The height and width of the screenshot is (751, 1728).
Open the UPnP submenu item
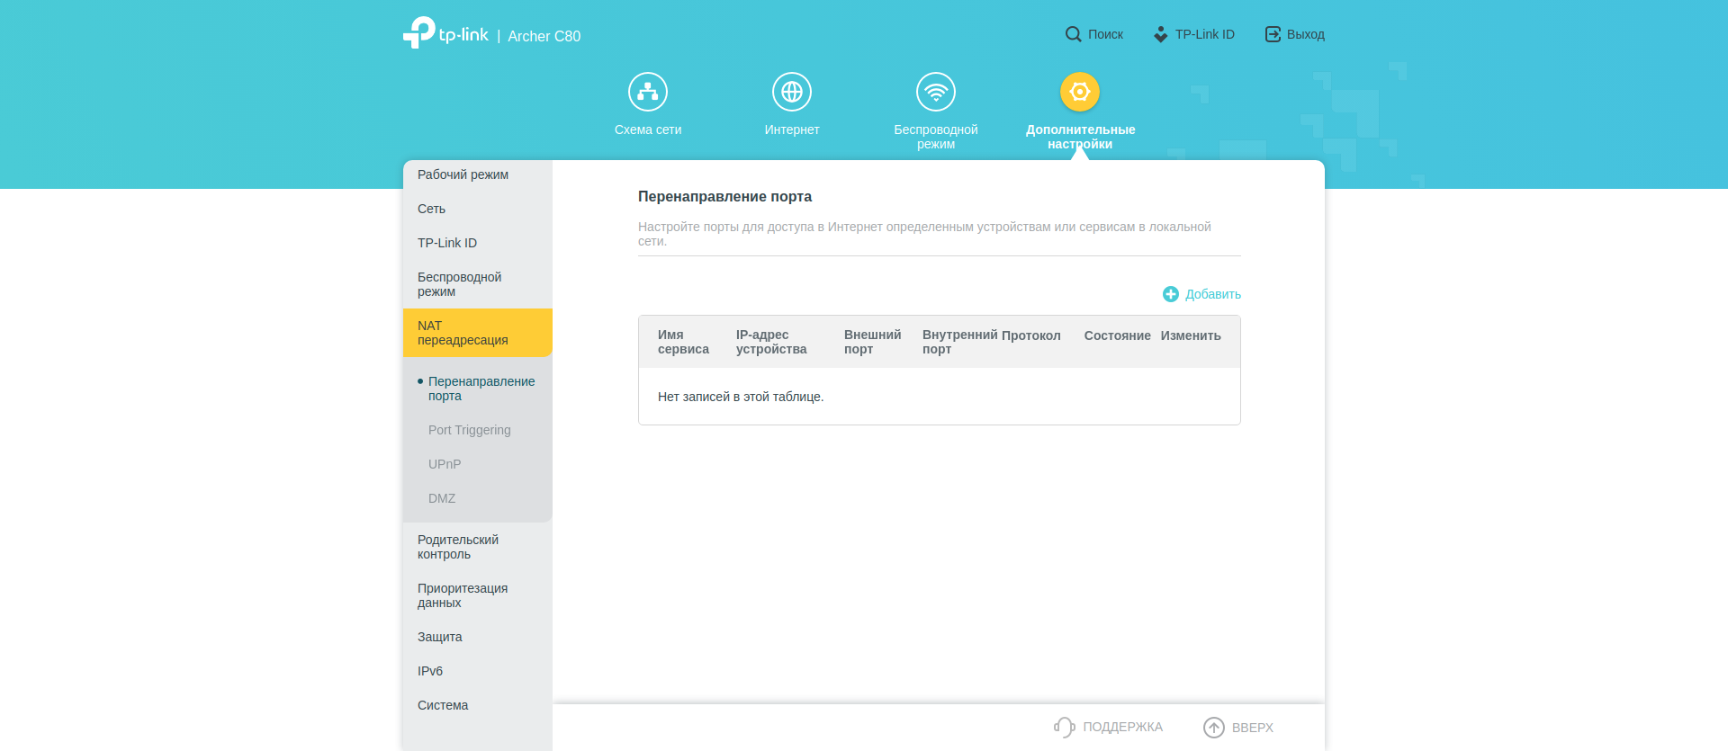445,464
